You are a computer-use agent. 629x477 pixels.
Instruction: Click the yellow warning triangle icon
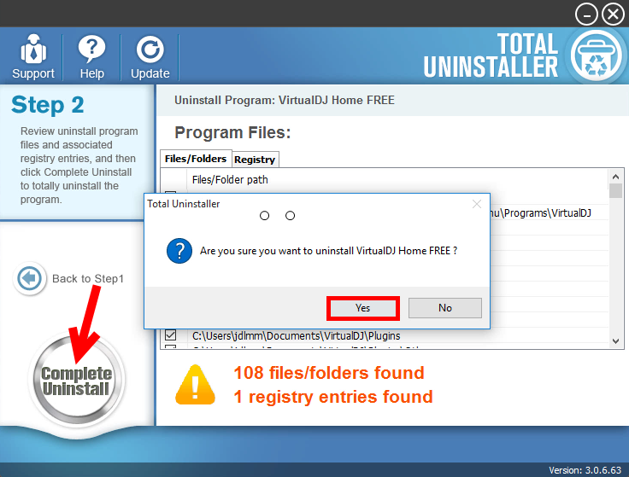click(196, 385)
